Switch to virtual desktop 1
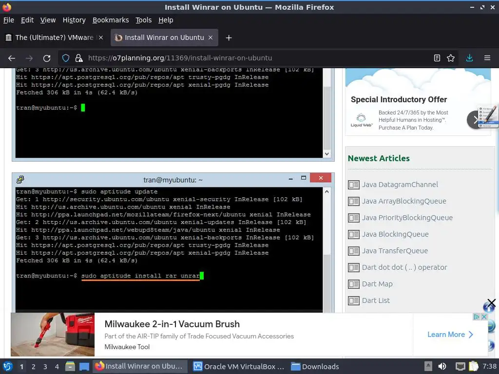Viewport: 499px width, 374px height. pyautogui.click(x=21, y=367)
